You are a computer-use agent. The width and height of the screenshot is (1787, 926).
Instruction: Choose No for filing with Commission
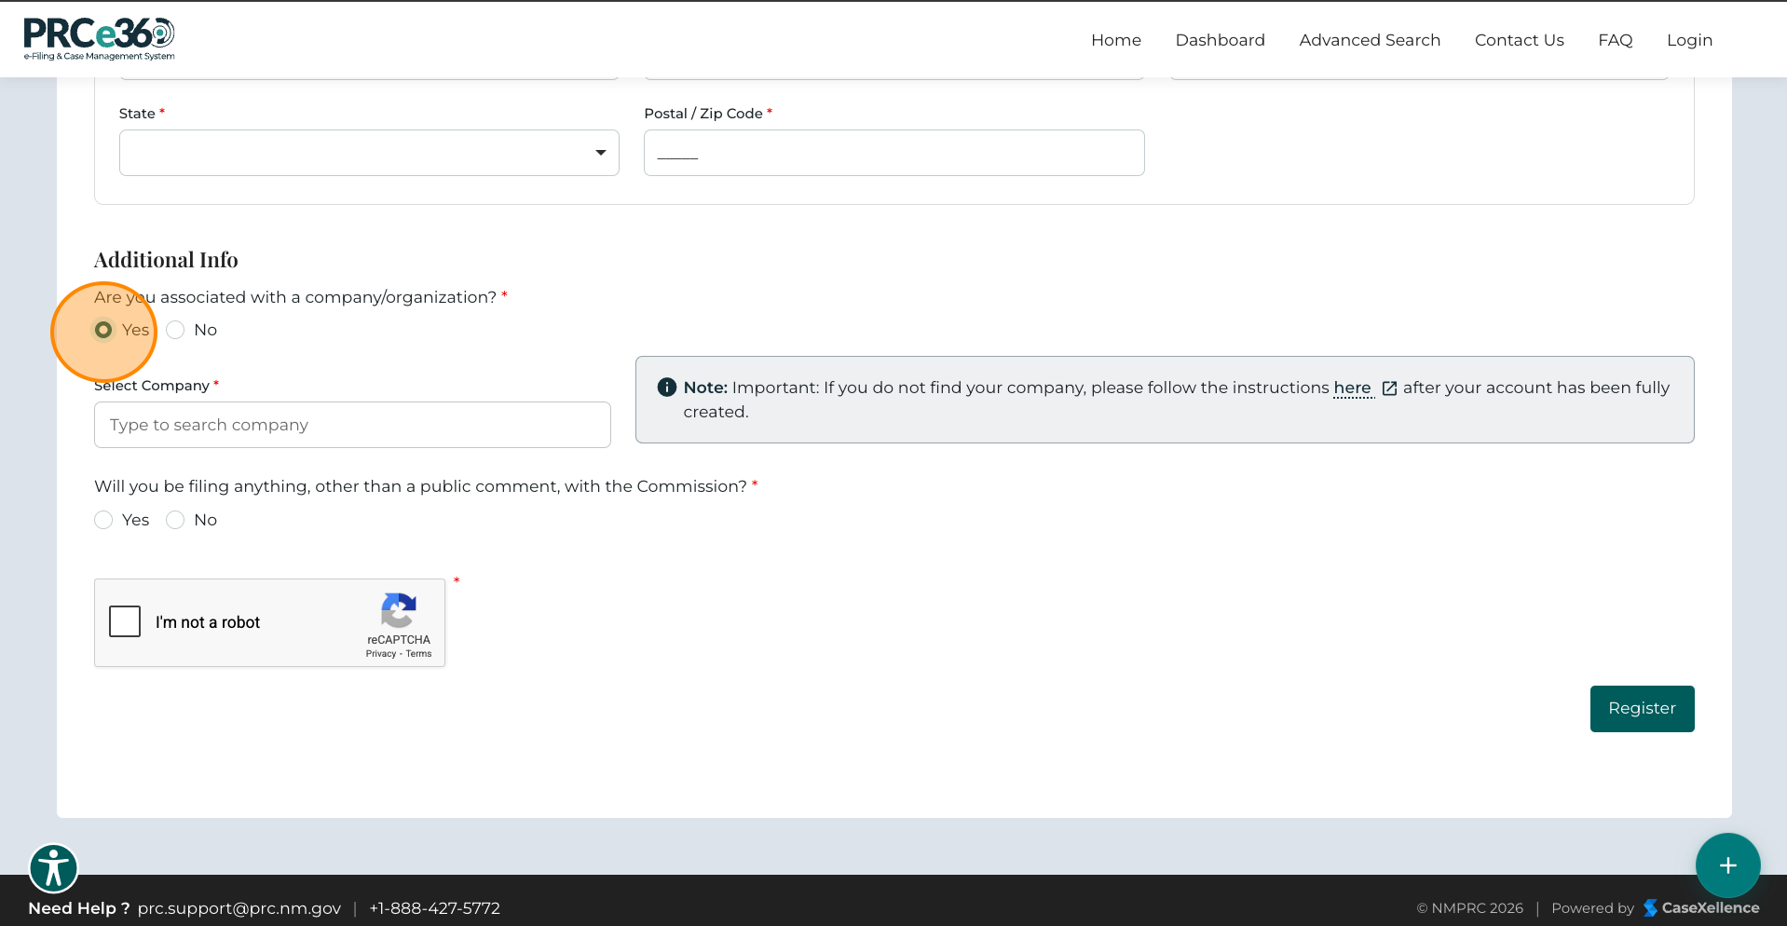pyautogui.click(x=175, y=520)
